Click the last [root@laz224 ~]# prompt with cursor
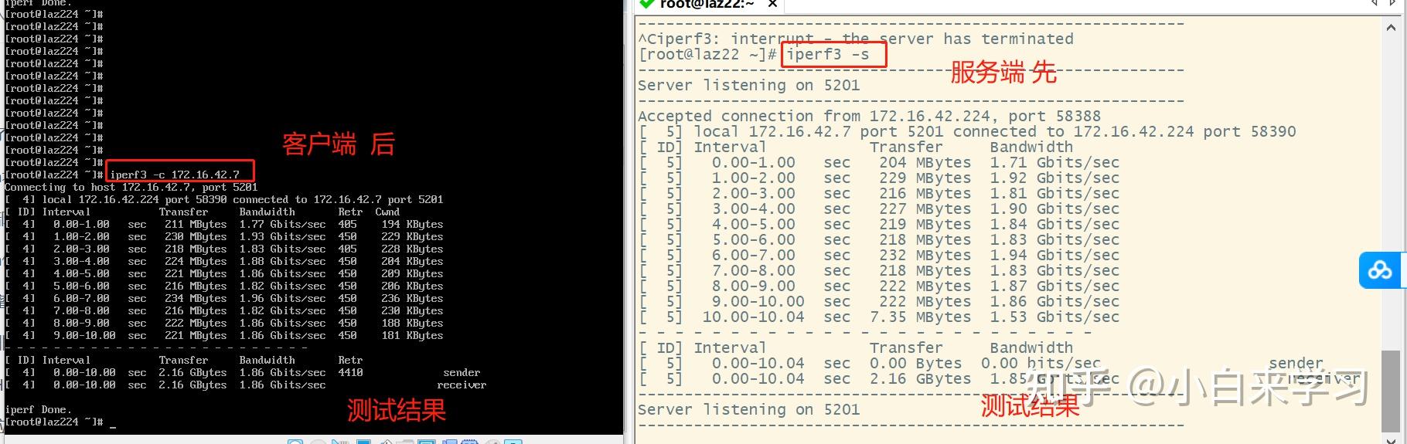The image size is (1407, 444). point(53,422)
